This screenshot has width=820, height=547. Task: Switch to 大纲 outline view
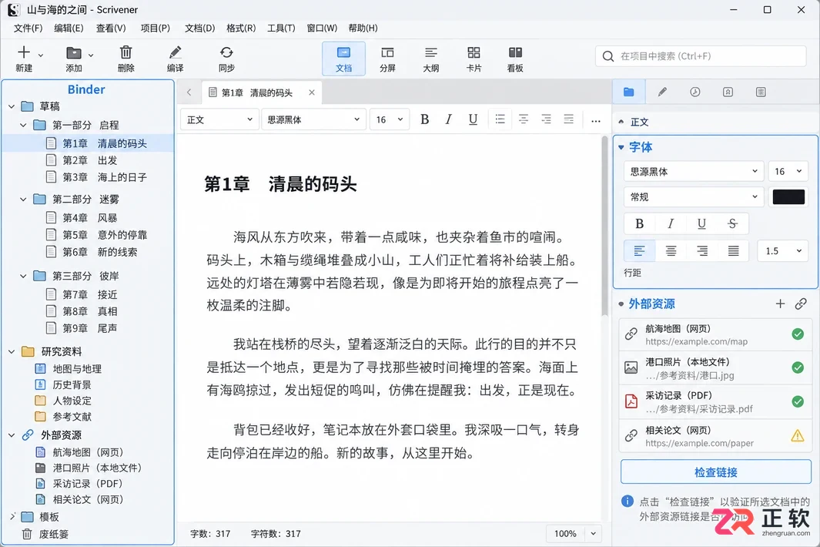coord(431,59)
